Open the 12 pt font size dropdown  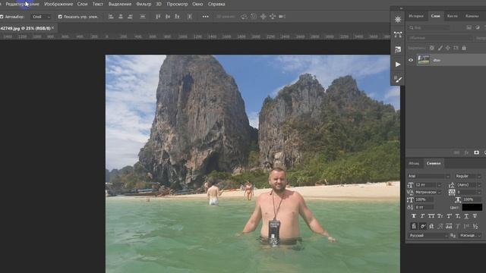pos(428,185)
